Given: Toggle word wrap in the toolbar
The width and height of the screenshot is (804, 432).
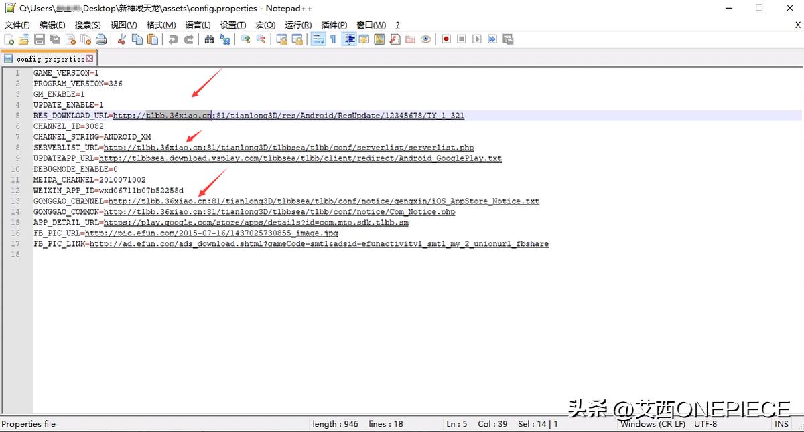Looking at the screenshot, I should (x=318, y=39).
